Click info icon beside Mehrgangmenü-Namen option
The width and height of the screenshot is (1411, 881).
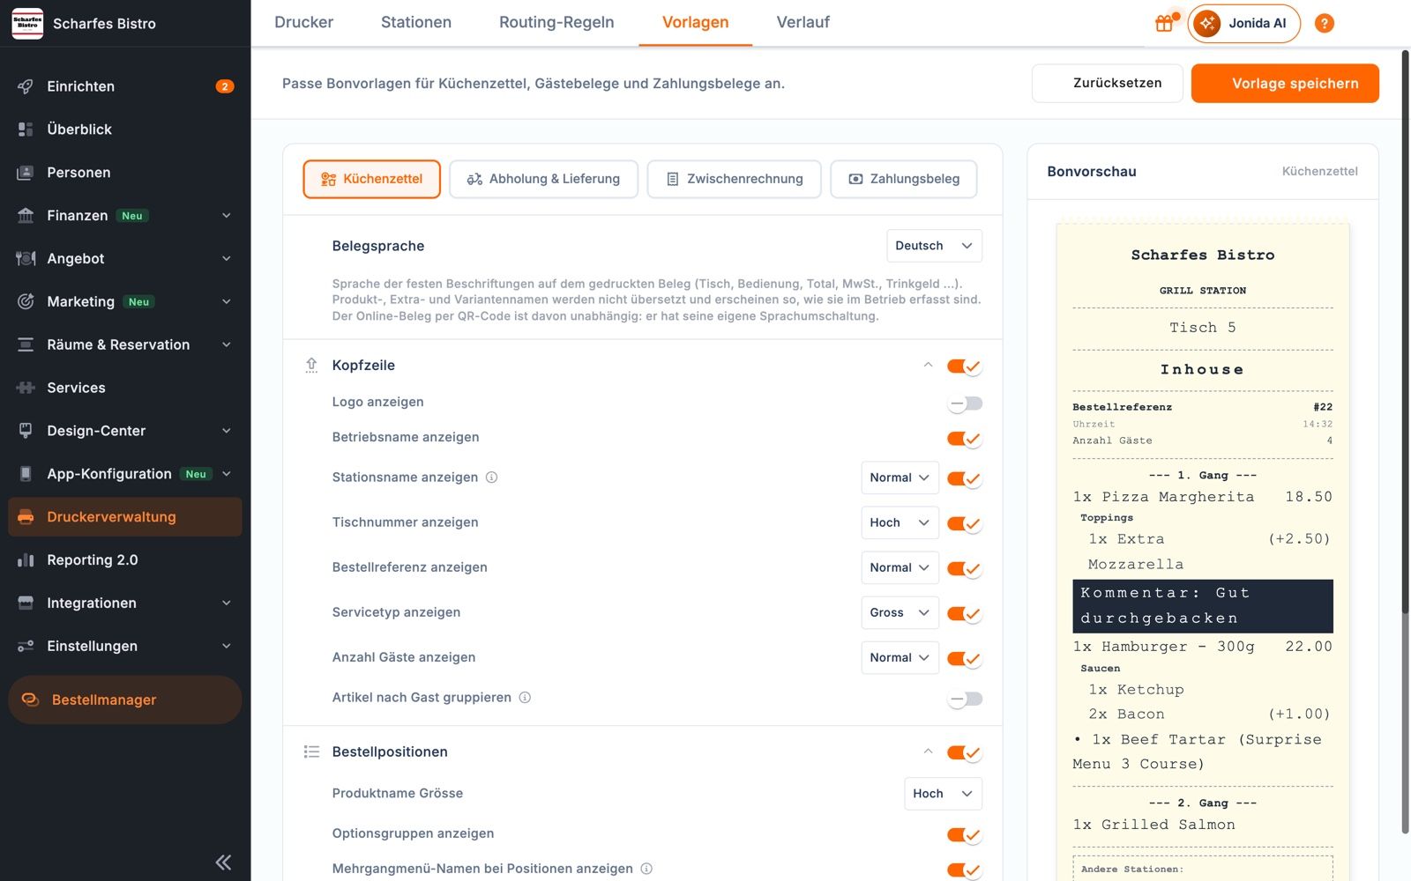646,869
